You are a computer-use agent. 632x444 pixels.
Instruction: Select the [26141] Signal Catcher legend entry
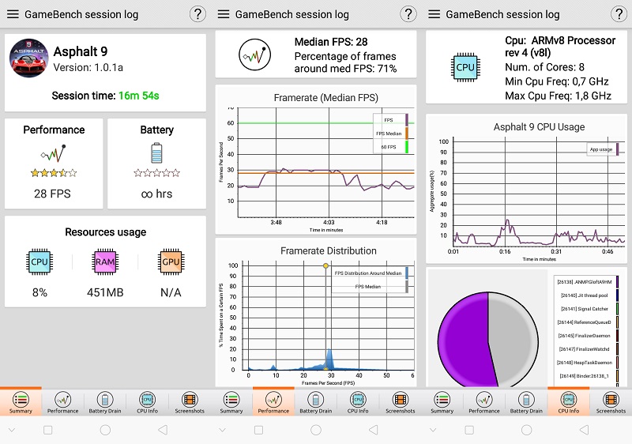(587, 309)
